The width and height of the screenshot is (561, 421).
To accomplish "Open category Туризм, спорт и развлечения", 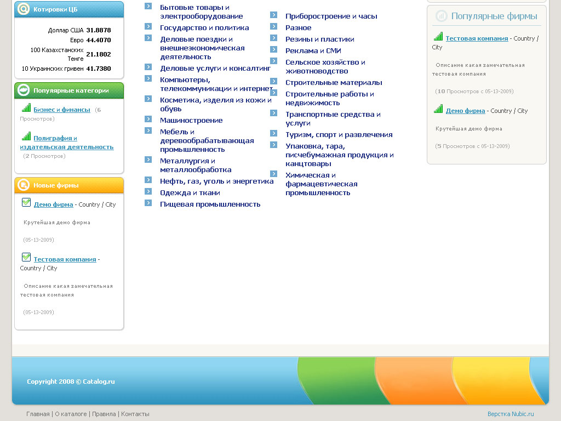I will pos(339,135).
